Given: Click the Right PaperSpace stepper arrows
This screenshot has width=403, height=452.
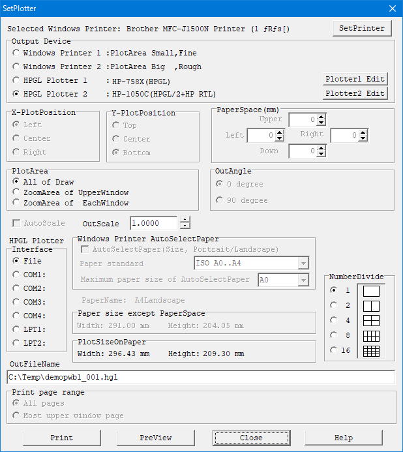Looking at the screenshot, I should 363,135.
